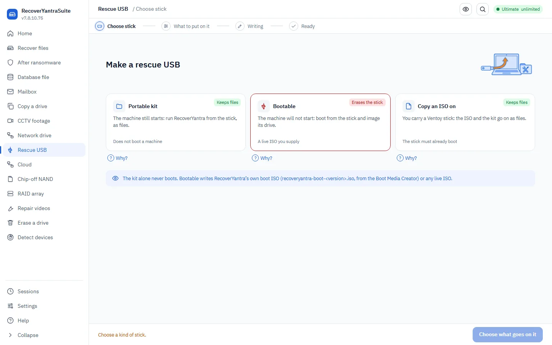Open Settings from the sidebar
Screen dimensions: 552x345
click(x=44, y=306)
